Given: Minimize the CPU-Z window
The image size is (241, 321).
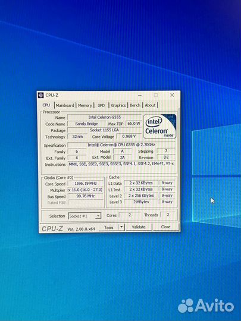Looking at the screenshot, I should [x=140, y=95].
